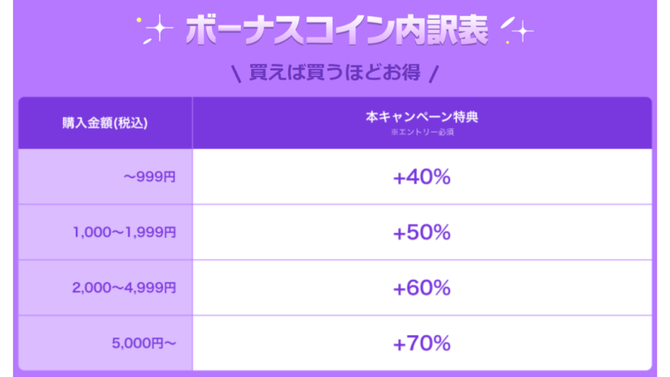This screenshot has height=377, width=670.
Task: Click the +70% bonus value
Action: click(x=421, y=342)
